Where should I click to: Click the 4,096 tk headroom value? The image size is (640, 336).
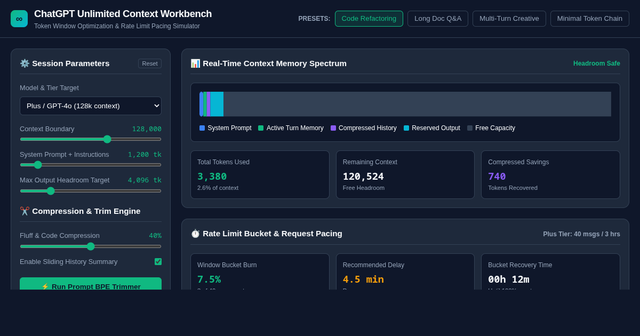145,180
